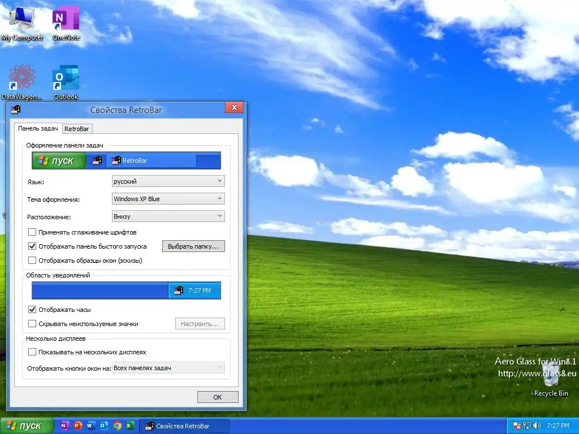
Task: Open the Тема оформления dropdown
Action: click(x=168, y=198)
